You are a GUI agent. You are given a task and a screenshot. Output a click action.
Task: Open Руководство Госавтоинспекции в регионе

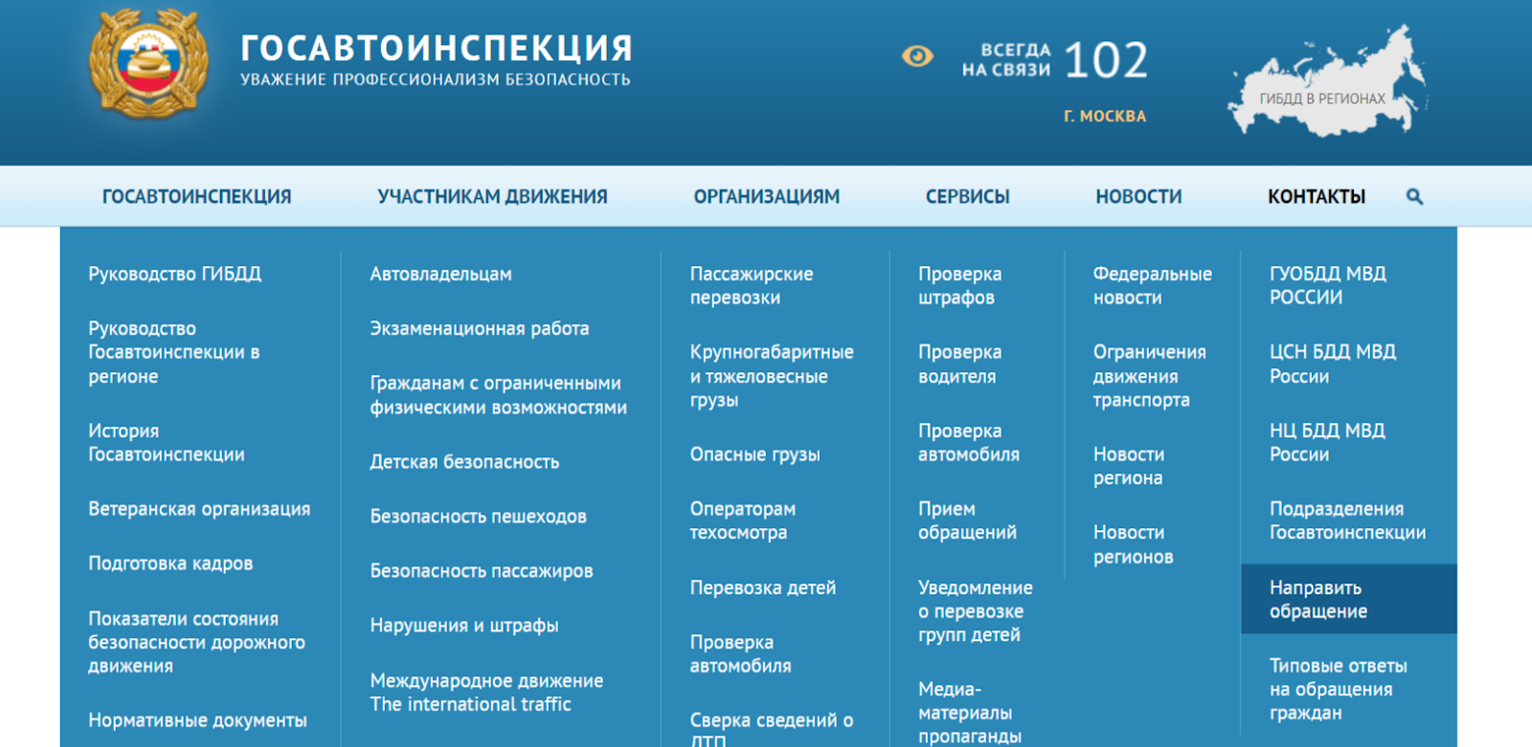pyautogui.click(x=174, y=352)
